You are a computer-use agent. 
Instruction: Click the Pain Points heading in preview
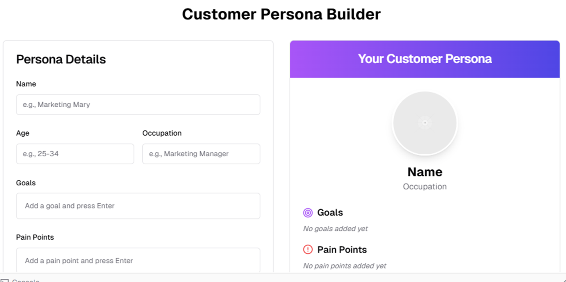click(342, 250)
